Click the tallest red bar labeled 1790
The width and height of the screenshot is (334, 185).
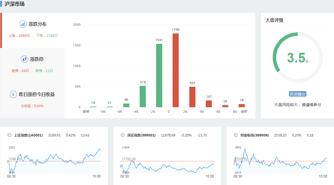pyautogui.click(x=176, y=70)
